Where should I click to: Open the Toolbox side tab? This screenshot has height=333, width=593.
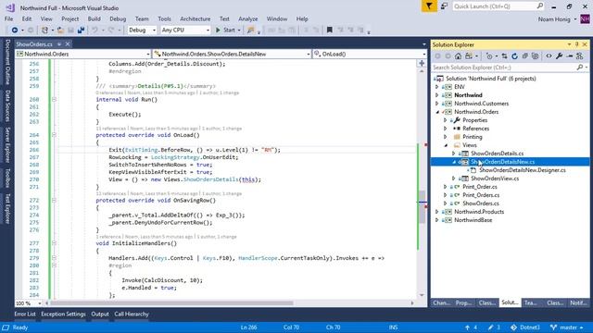pyautogui.click(x=7, y=179)
